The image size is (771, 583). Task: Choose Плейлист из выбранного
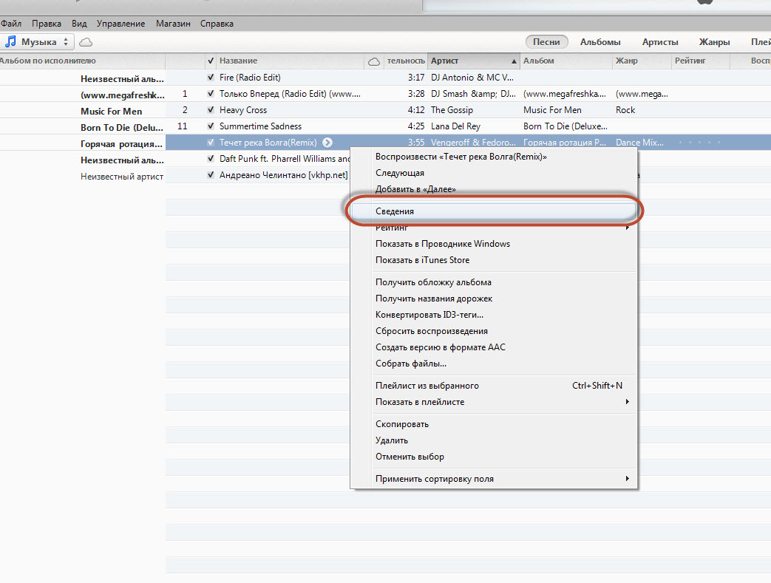pyautogui.click(x=494, y=386)
